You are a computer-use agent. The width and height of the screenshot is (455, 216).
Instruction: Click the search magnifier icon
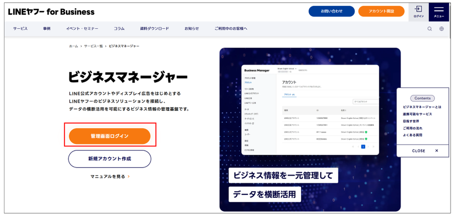(430, 29)
